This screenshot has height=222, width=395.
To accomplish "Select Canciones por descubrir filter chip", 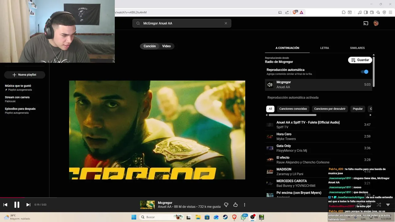I will tap(330, 109).
